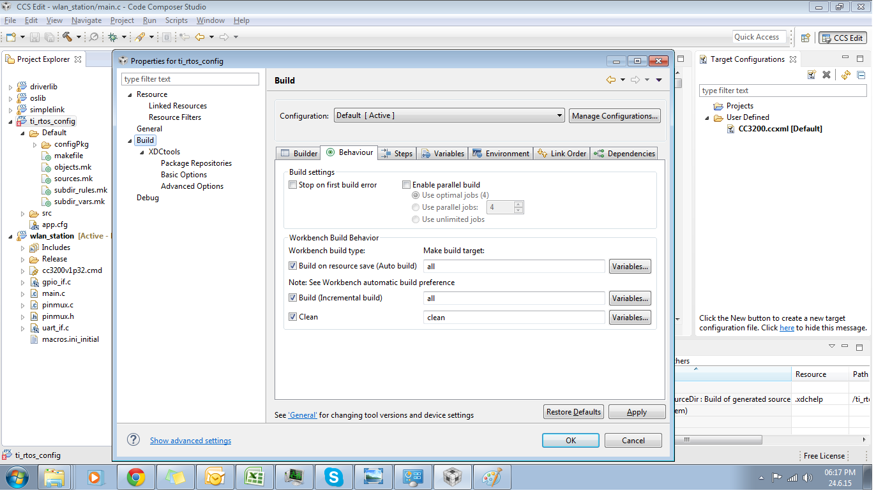Expand the configPkg folder

(x=35, y=144)
